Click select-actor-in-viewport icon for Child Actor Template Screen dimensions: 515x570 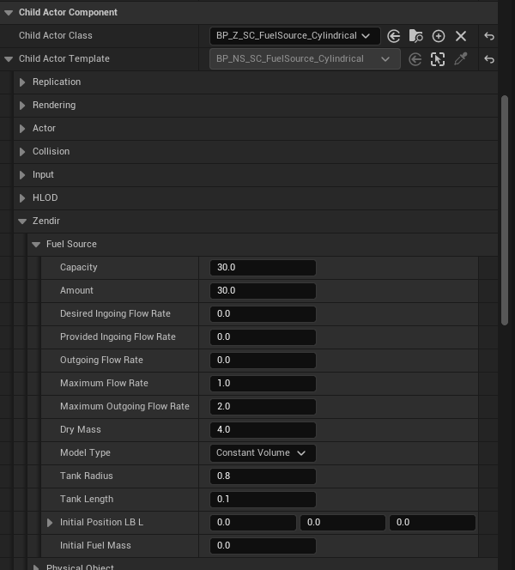click(438, 59)
